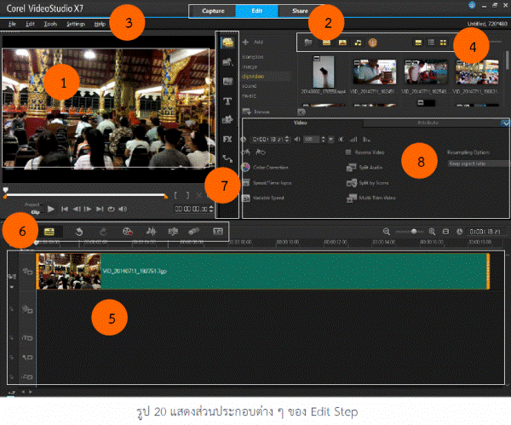Select the sound library folder

click(x=250, y=86)
